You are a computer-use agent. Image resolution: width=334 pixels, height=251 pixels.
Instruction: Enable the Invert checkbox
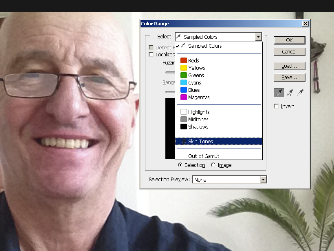pos(277,107)
